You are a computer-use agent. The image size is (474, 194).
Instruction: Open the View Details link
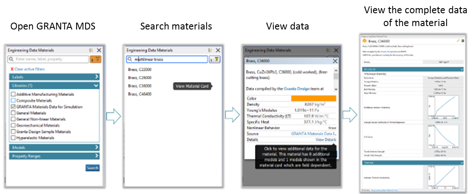tap(326, 140)
